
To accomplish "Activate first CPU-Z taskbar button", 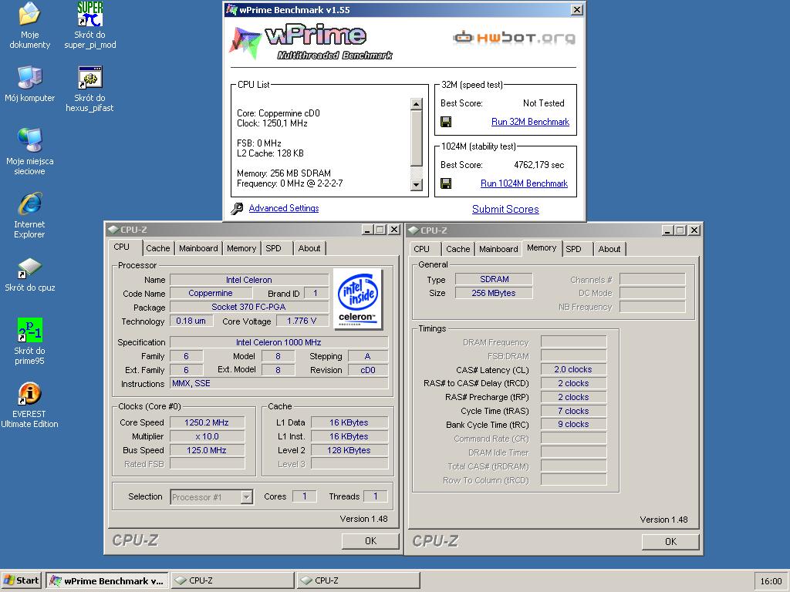I will (233, 580).
